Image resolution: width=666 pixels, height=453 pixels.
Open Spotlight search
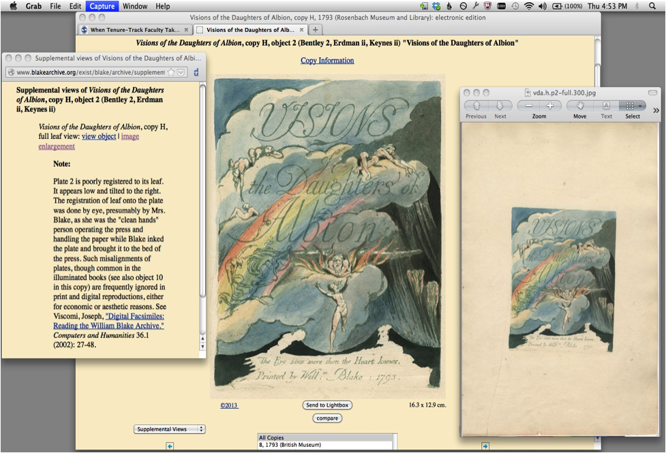[x=652, y=6]
